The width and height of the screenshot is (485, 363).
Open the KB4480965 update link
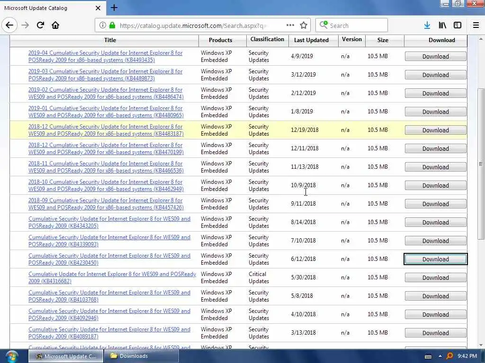106,112
